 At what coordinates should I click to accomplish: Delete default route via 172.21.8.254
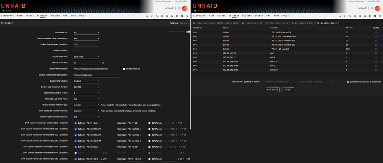coord(376,32)
